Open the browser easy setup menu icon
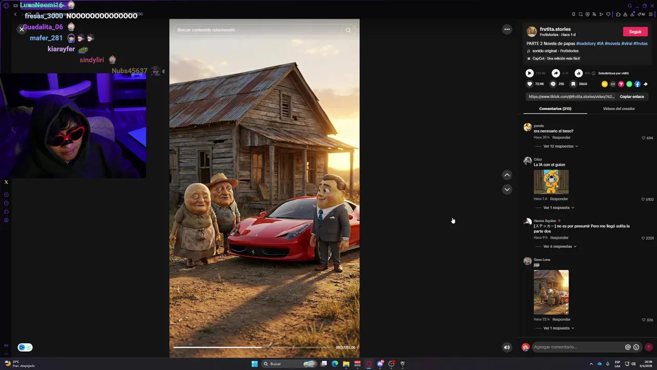657x370 pixels. [651, 14]
